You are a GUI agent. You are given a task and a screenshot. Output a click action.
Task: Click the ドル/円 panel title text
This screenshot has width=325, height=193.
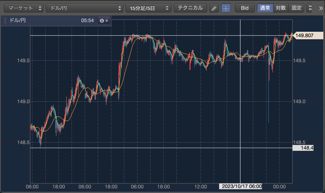coord(18,21)
